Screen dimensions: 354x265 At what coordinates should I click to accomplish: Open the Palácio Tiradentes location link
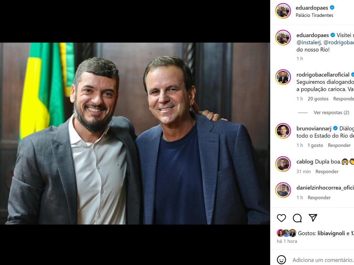click(314, 15)
